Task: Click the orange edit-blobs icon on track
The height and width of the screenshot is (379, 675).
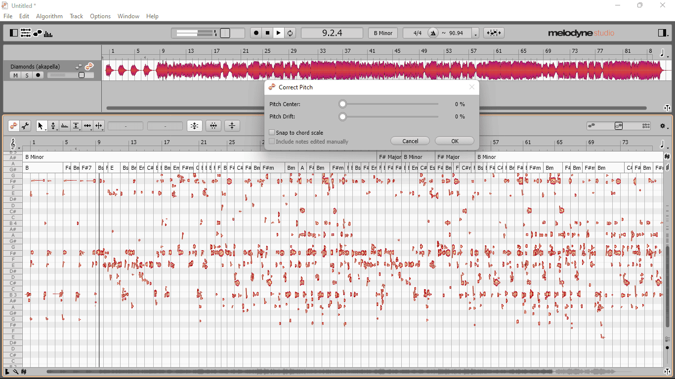Action: (x=89, y=66)
